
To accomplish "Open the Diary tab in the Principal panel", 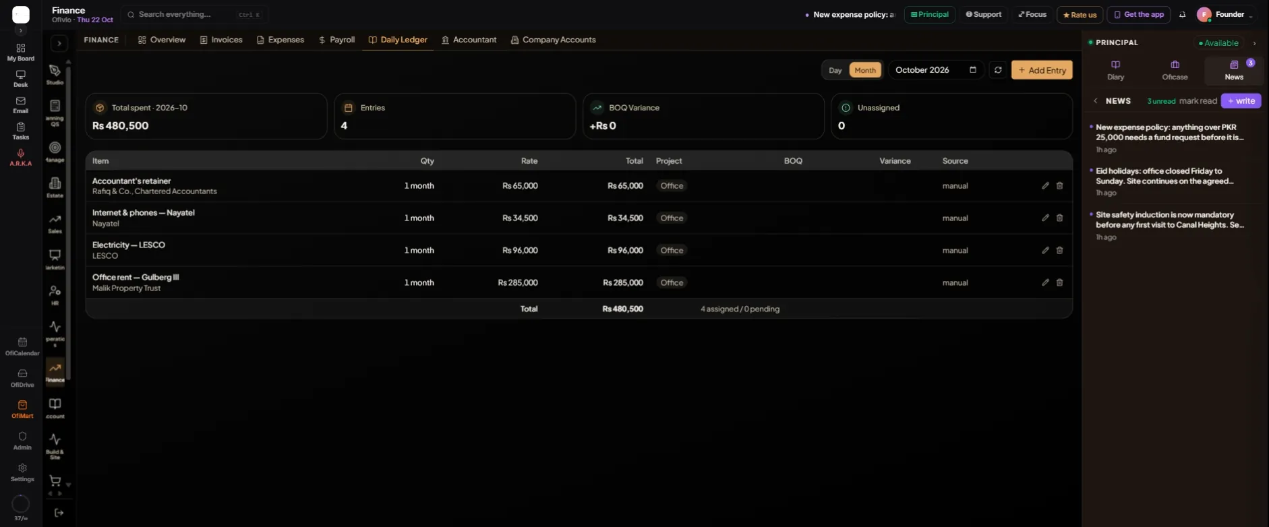I will click(1116, 70).
